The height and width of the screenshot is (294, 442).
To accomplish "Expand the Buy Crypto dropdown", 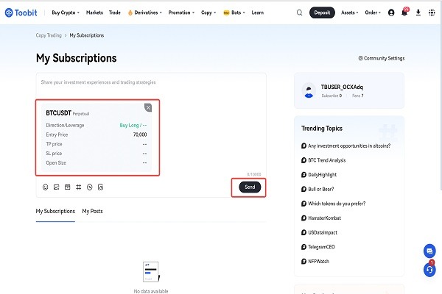I will (x=66, y=12).
